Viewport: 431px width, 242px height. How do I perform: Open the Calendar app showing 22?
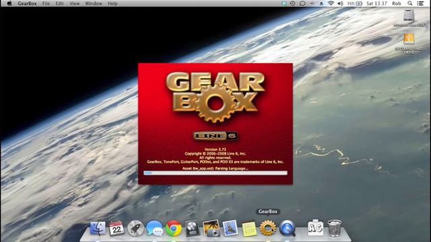pyautogui.click(x=117, y=229)
